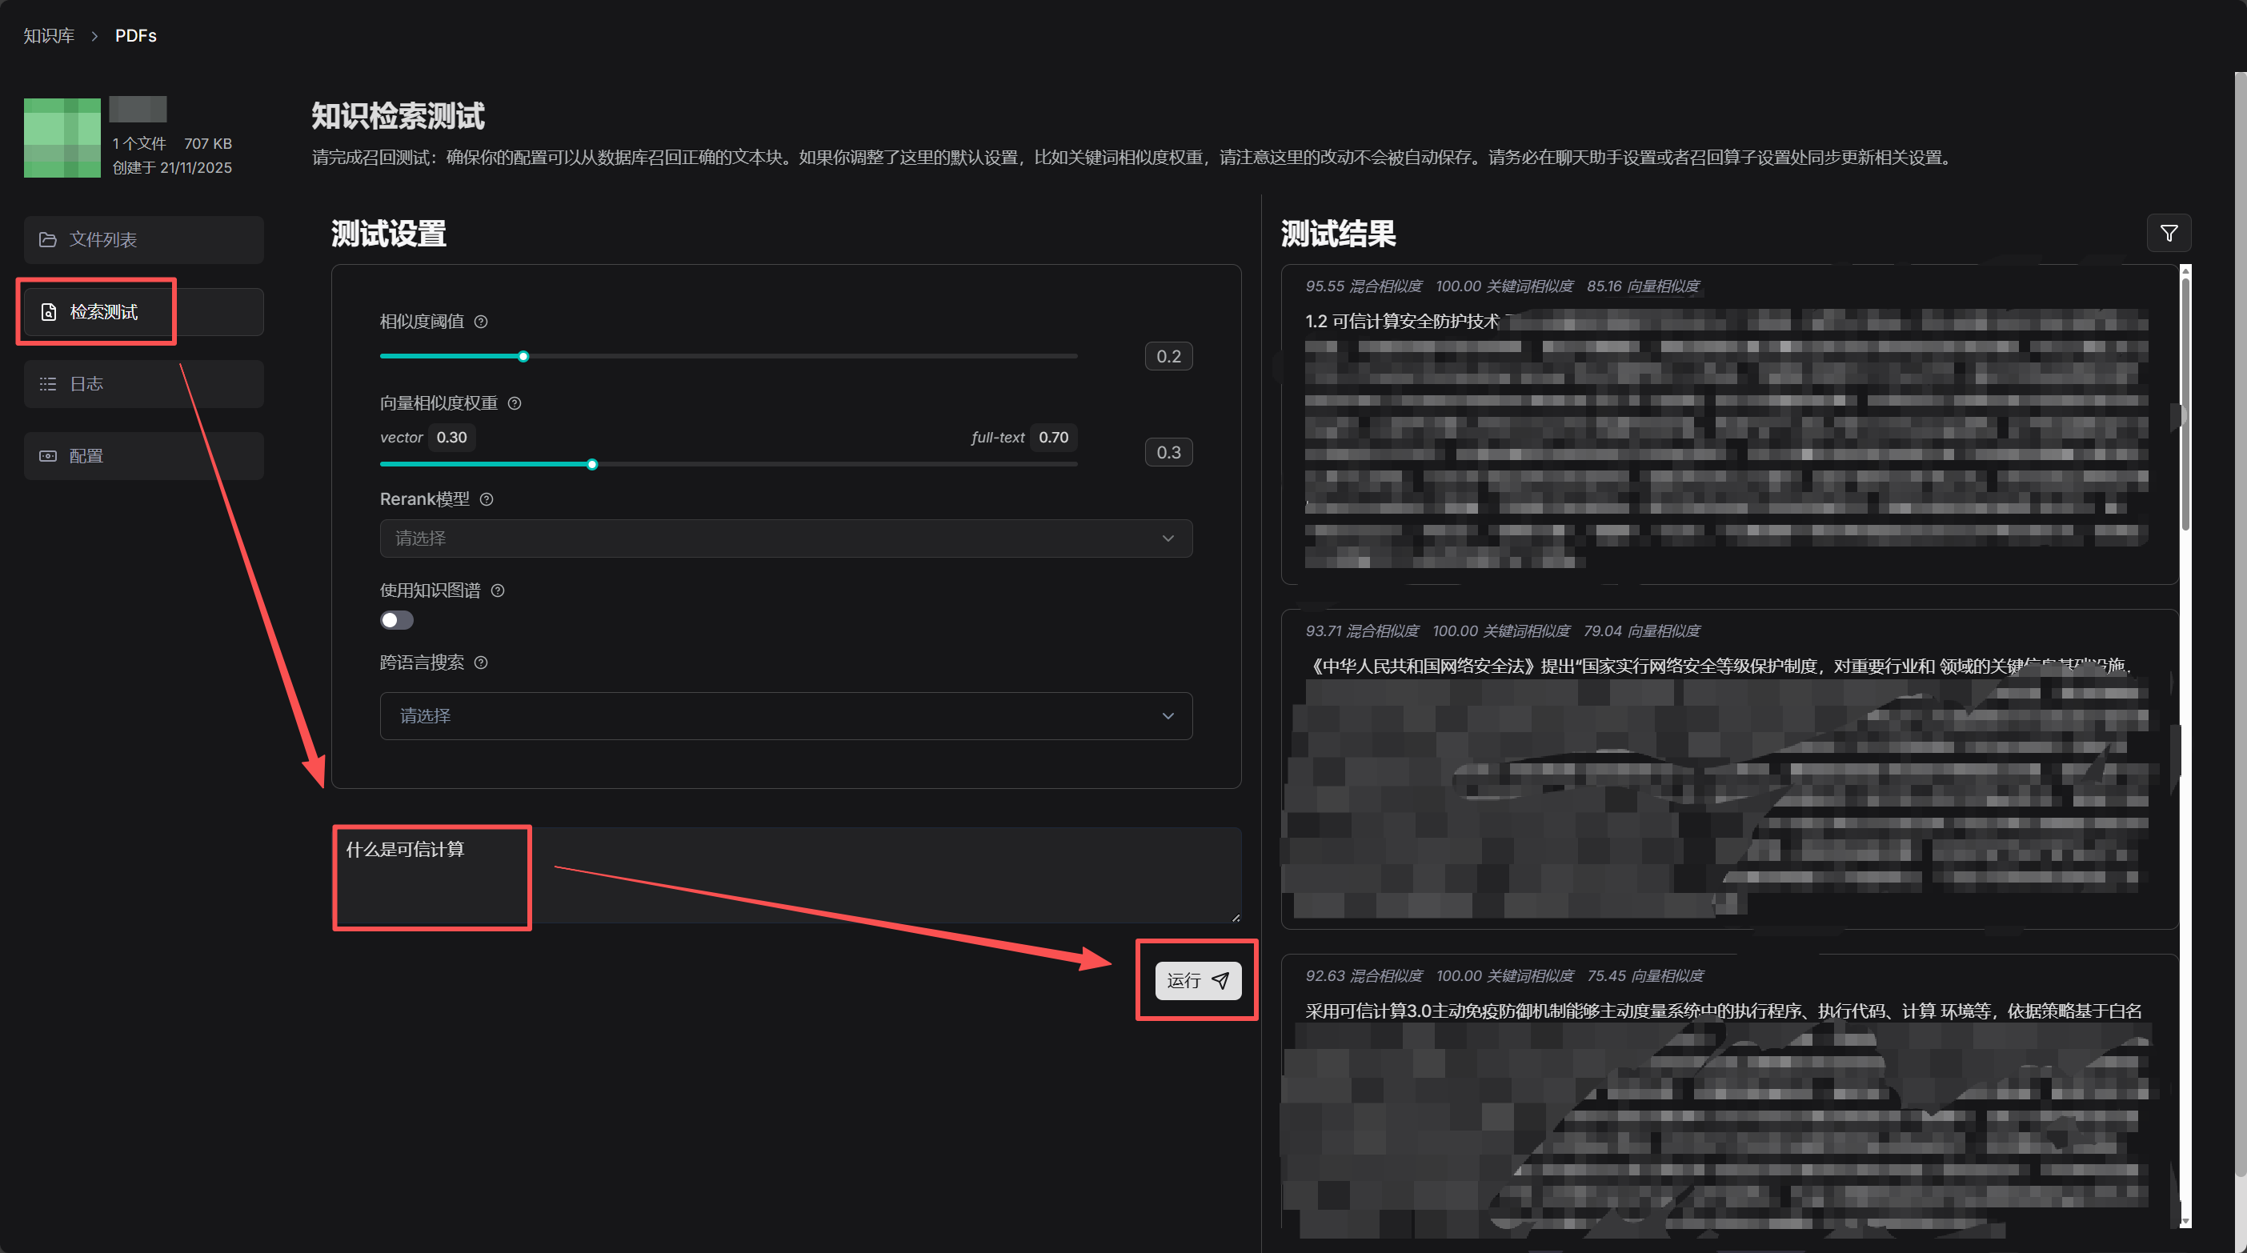Click the green knowledge base avatar thumbnail
Image resolution: width=2247 pixels, height=1253 pixels.
(x=62, y=138)
